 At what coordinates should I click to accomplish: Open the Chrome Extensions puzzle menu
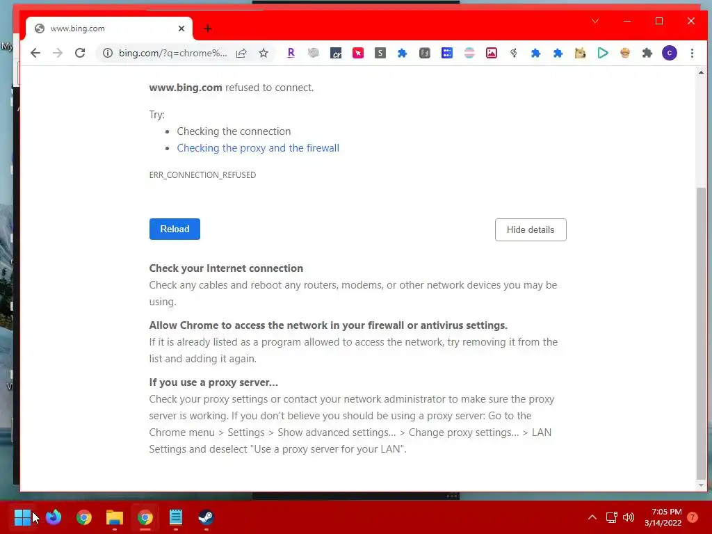pos(647,53)
